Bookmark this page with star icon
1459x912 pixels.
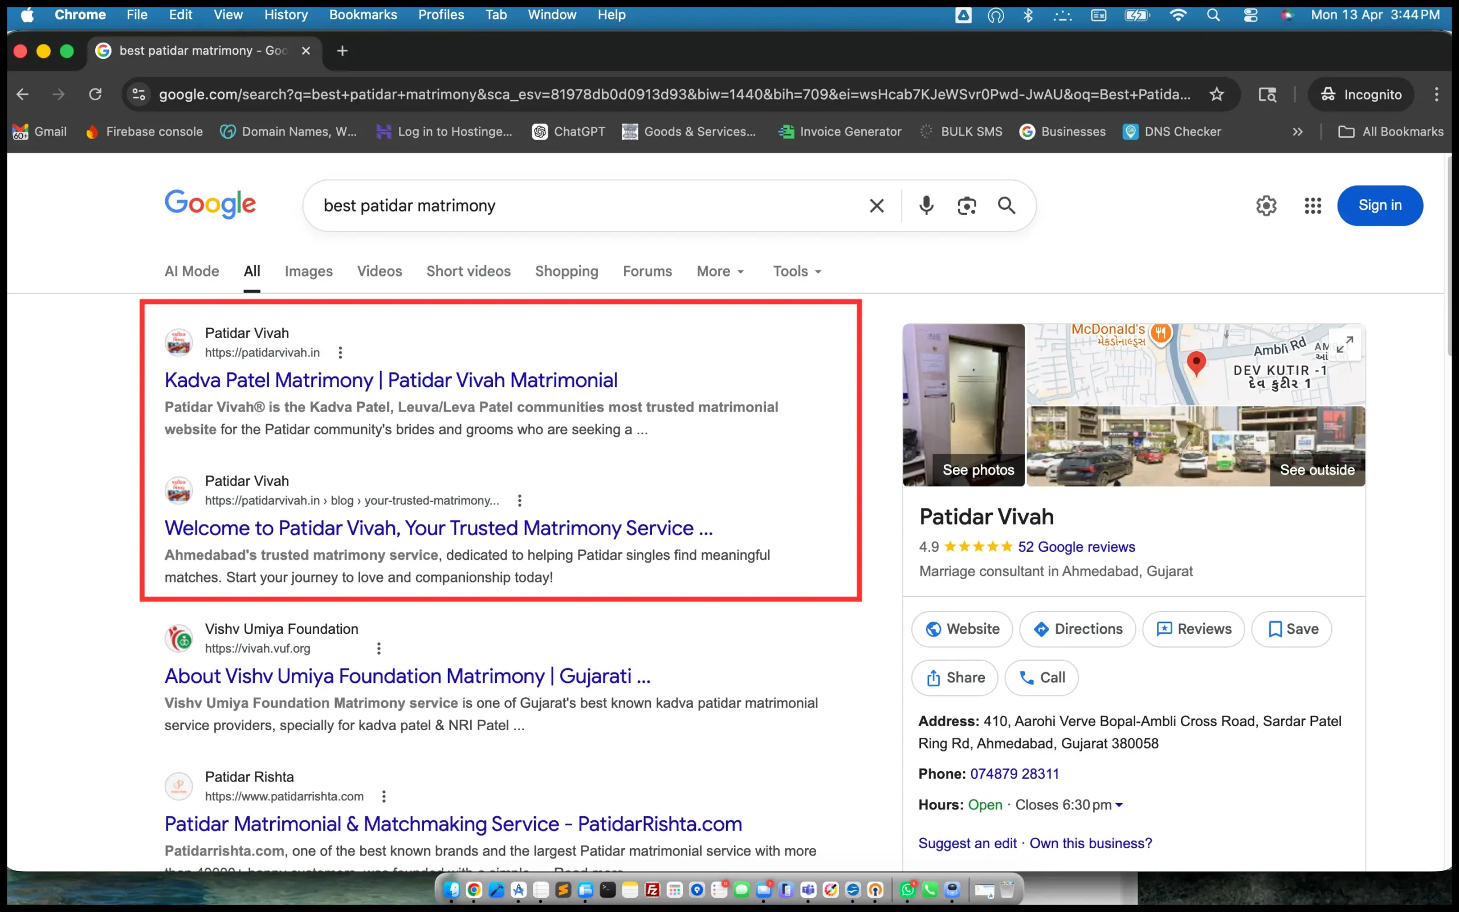(x=1217, y=94)
